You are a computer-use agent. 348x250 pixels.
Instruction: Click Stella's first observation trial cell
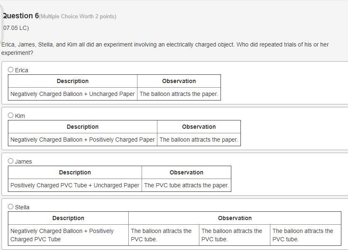(x=164, y=235)
